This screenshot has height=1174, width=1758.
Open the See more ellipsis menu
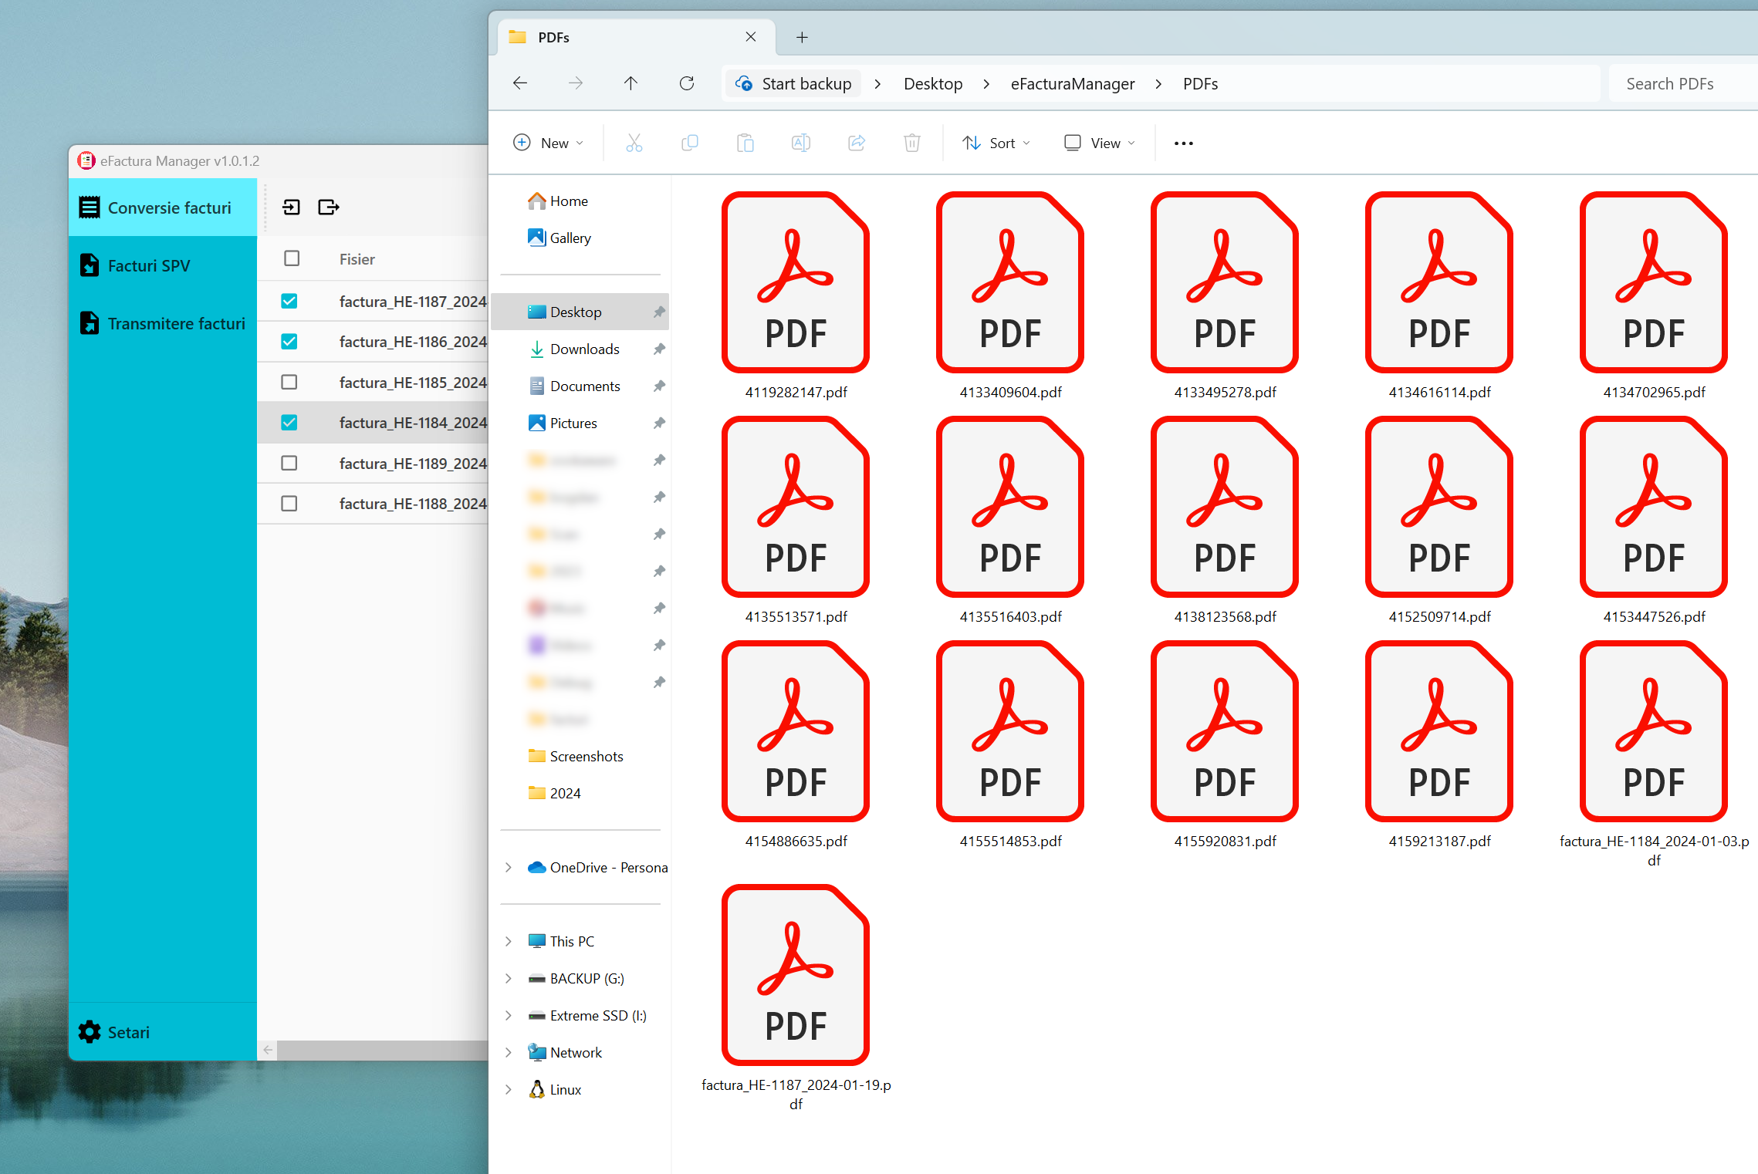[x=1183, y=143]
